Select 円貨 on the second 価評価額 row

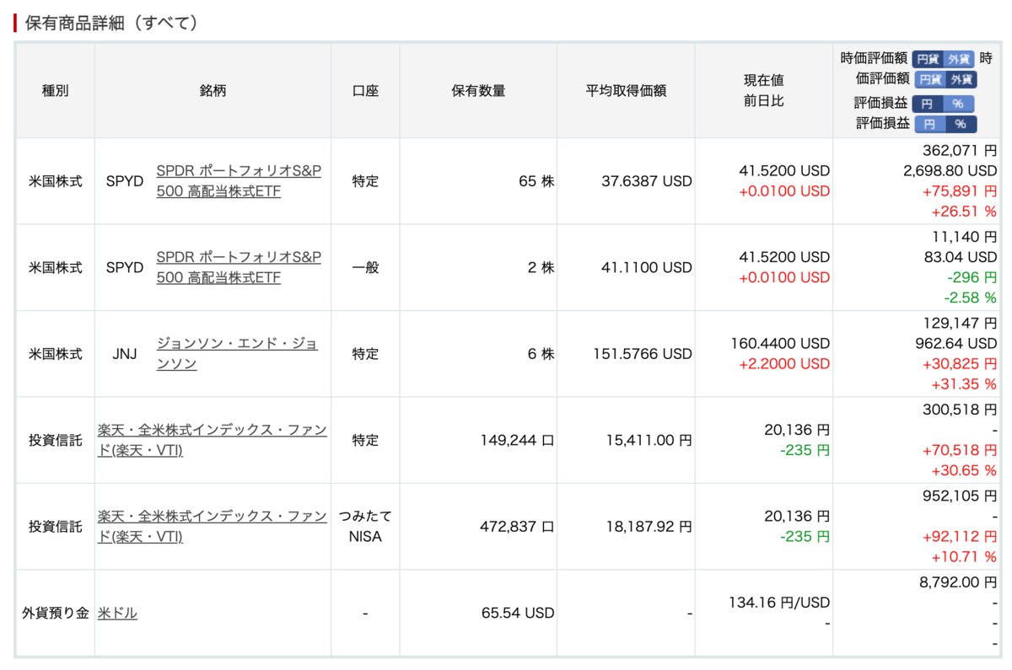(930, 79)
